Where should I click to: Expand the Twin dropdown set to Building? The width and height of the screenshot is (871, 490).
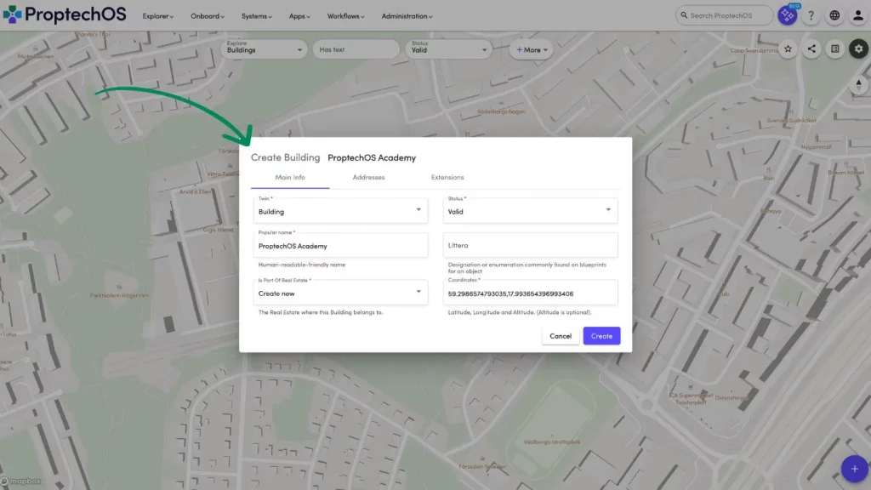341,211
